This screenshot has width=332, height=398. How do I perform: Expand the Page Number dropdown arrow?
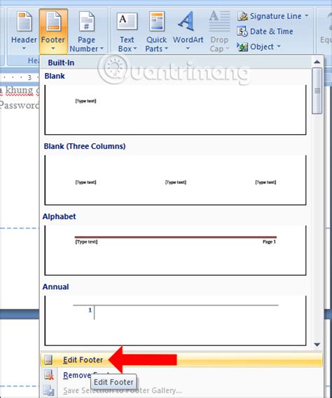point(102,48)
